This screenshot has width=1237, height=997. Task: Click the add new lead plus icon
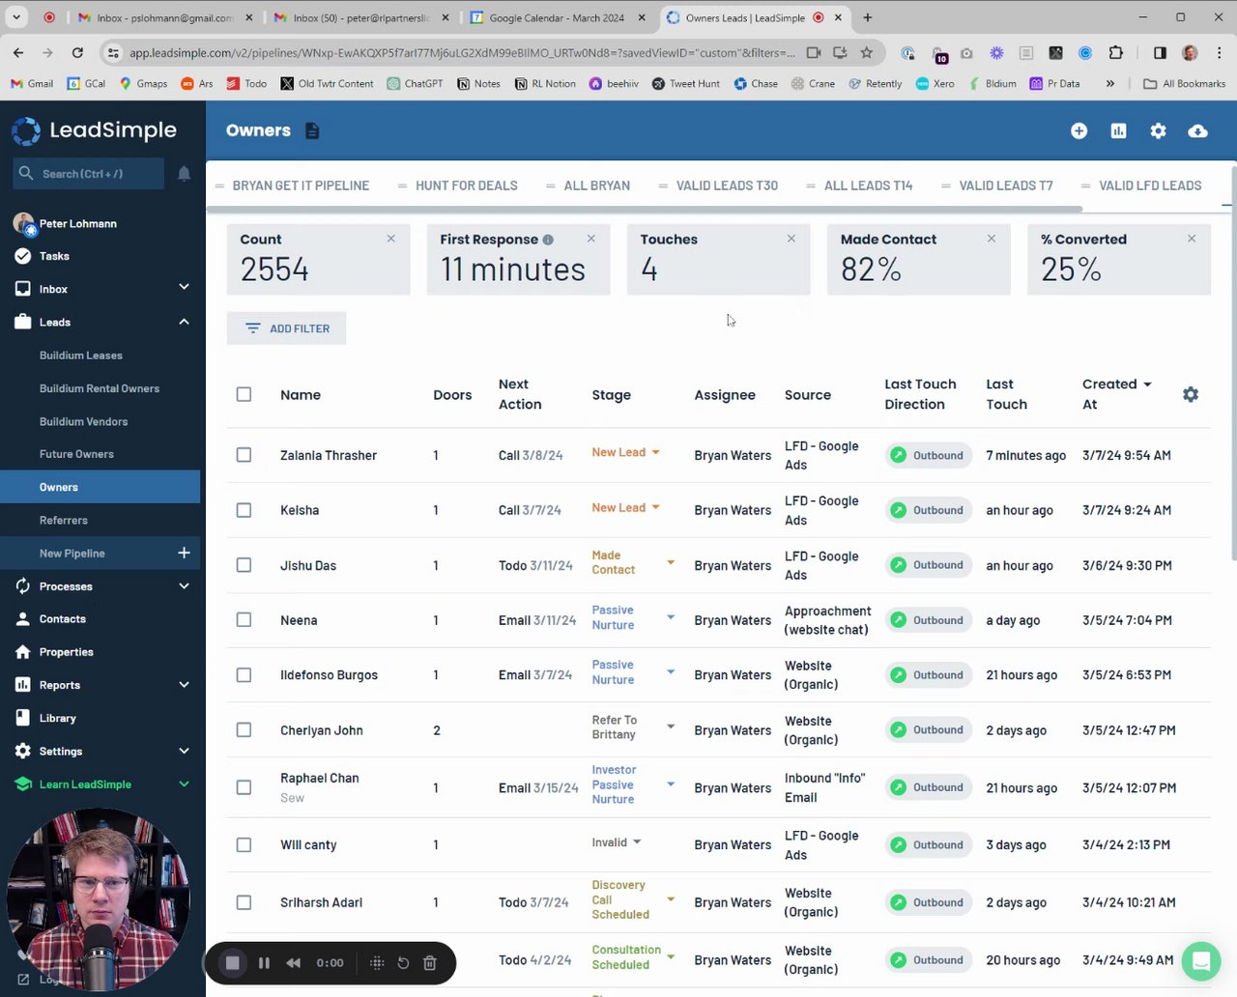1079,130
